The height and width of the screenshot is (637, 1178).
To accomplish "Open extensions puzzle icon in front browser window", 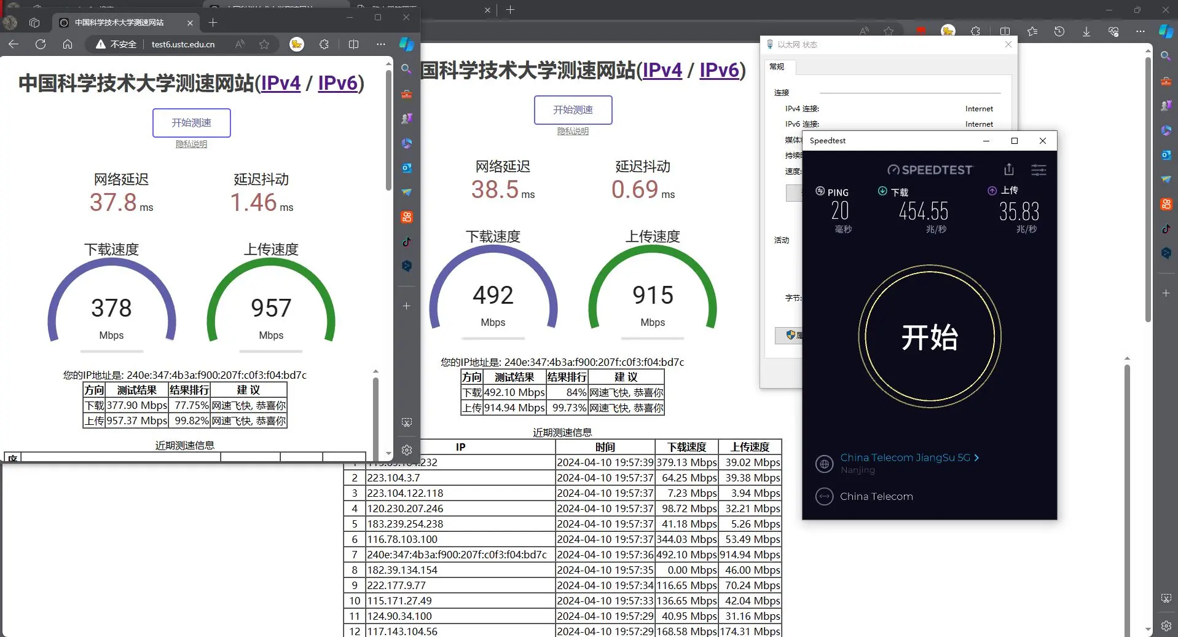I will (x=324, y=44).
